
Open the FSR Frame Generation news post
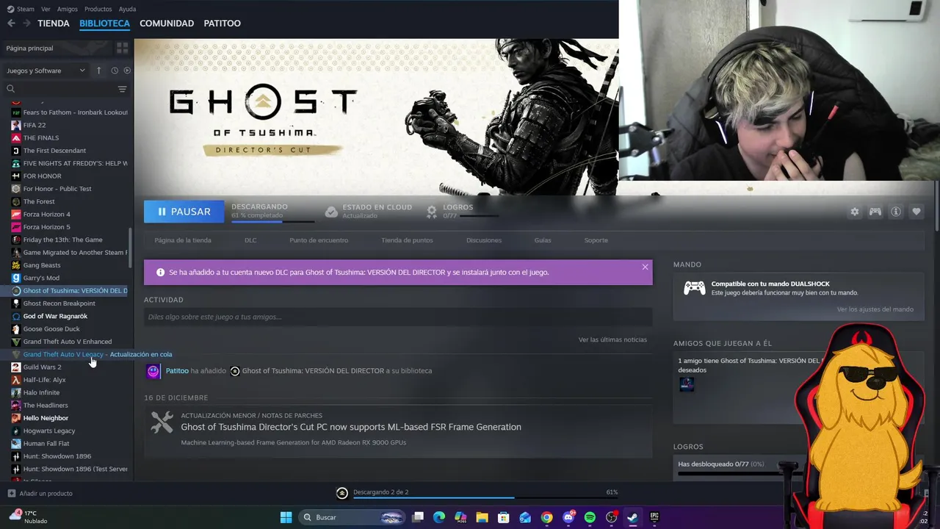pyautogui.click(x=351, y=427)
